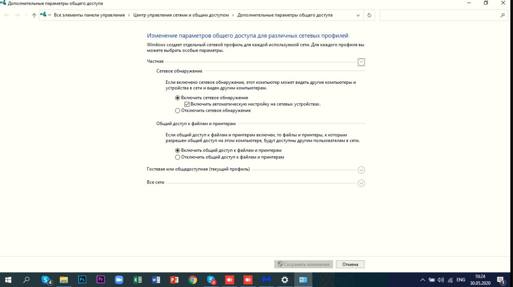This screenshot has width=513, height=287.
Task: Click the window title bar network icon
Action: click(3, 3)
